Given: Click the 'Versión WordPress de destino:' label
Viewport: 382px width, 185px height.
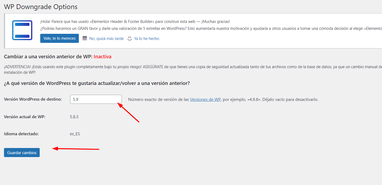Looking at the screenshot, I should pyautogui.click(x=33, y=99).
